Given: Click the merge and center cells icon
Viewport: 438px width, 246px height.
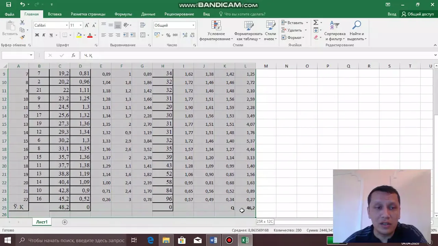Looking at the screenshot, I should (x=143, y=35).
